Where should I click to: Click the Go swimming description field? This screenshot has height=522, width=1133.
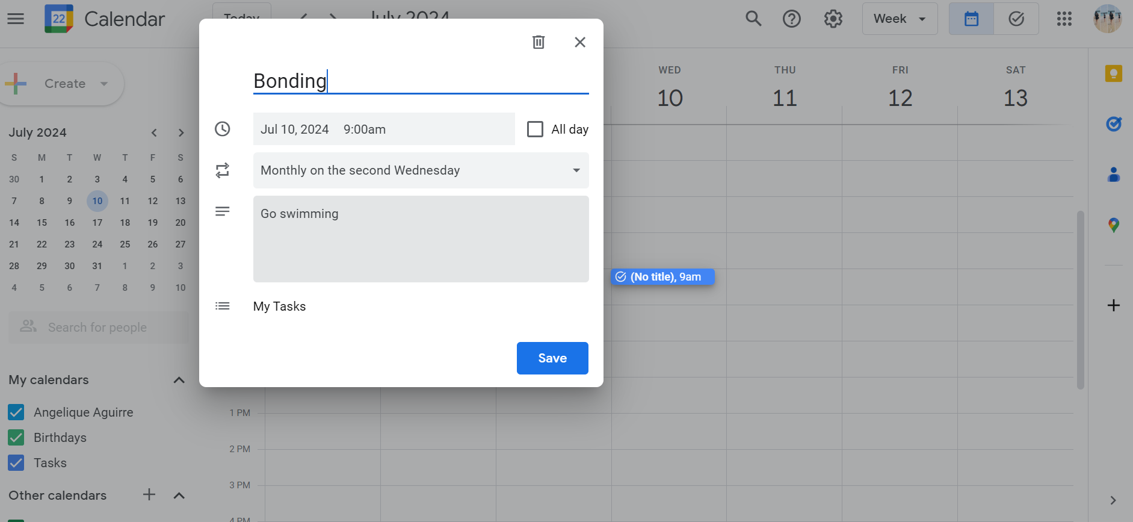[421, 238]
